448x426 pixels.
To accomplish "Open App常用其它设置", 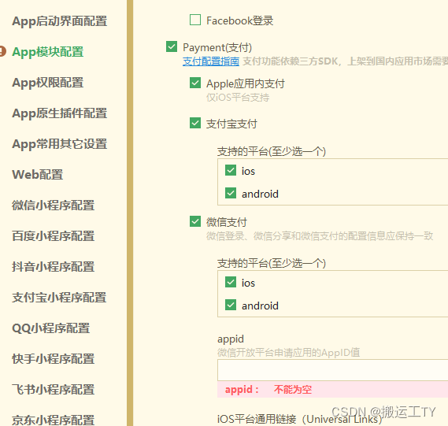I will (59, 144).
